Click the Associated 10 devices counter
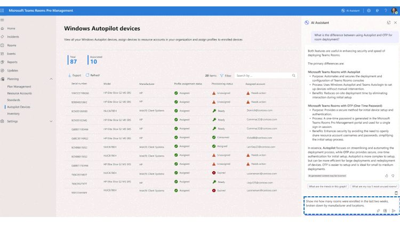This screenshot has height=225, width=400. click(95, 60)
